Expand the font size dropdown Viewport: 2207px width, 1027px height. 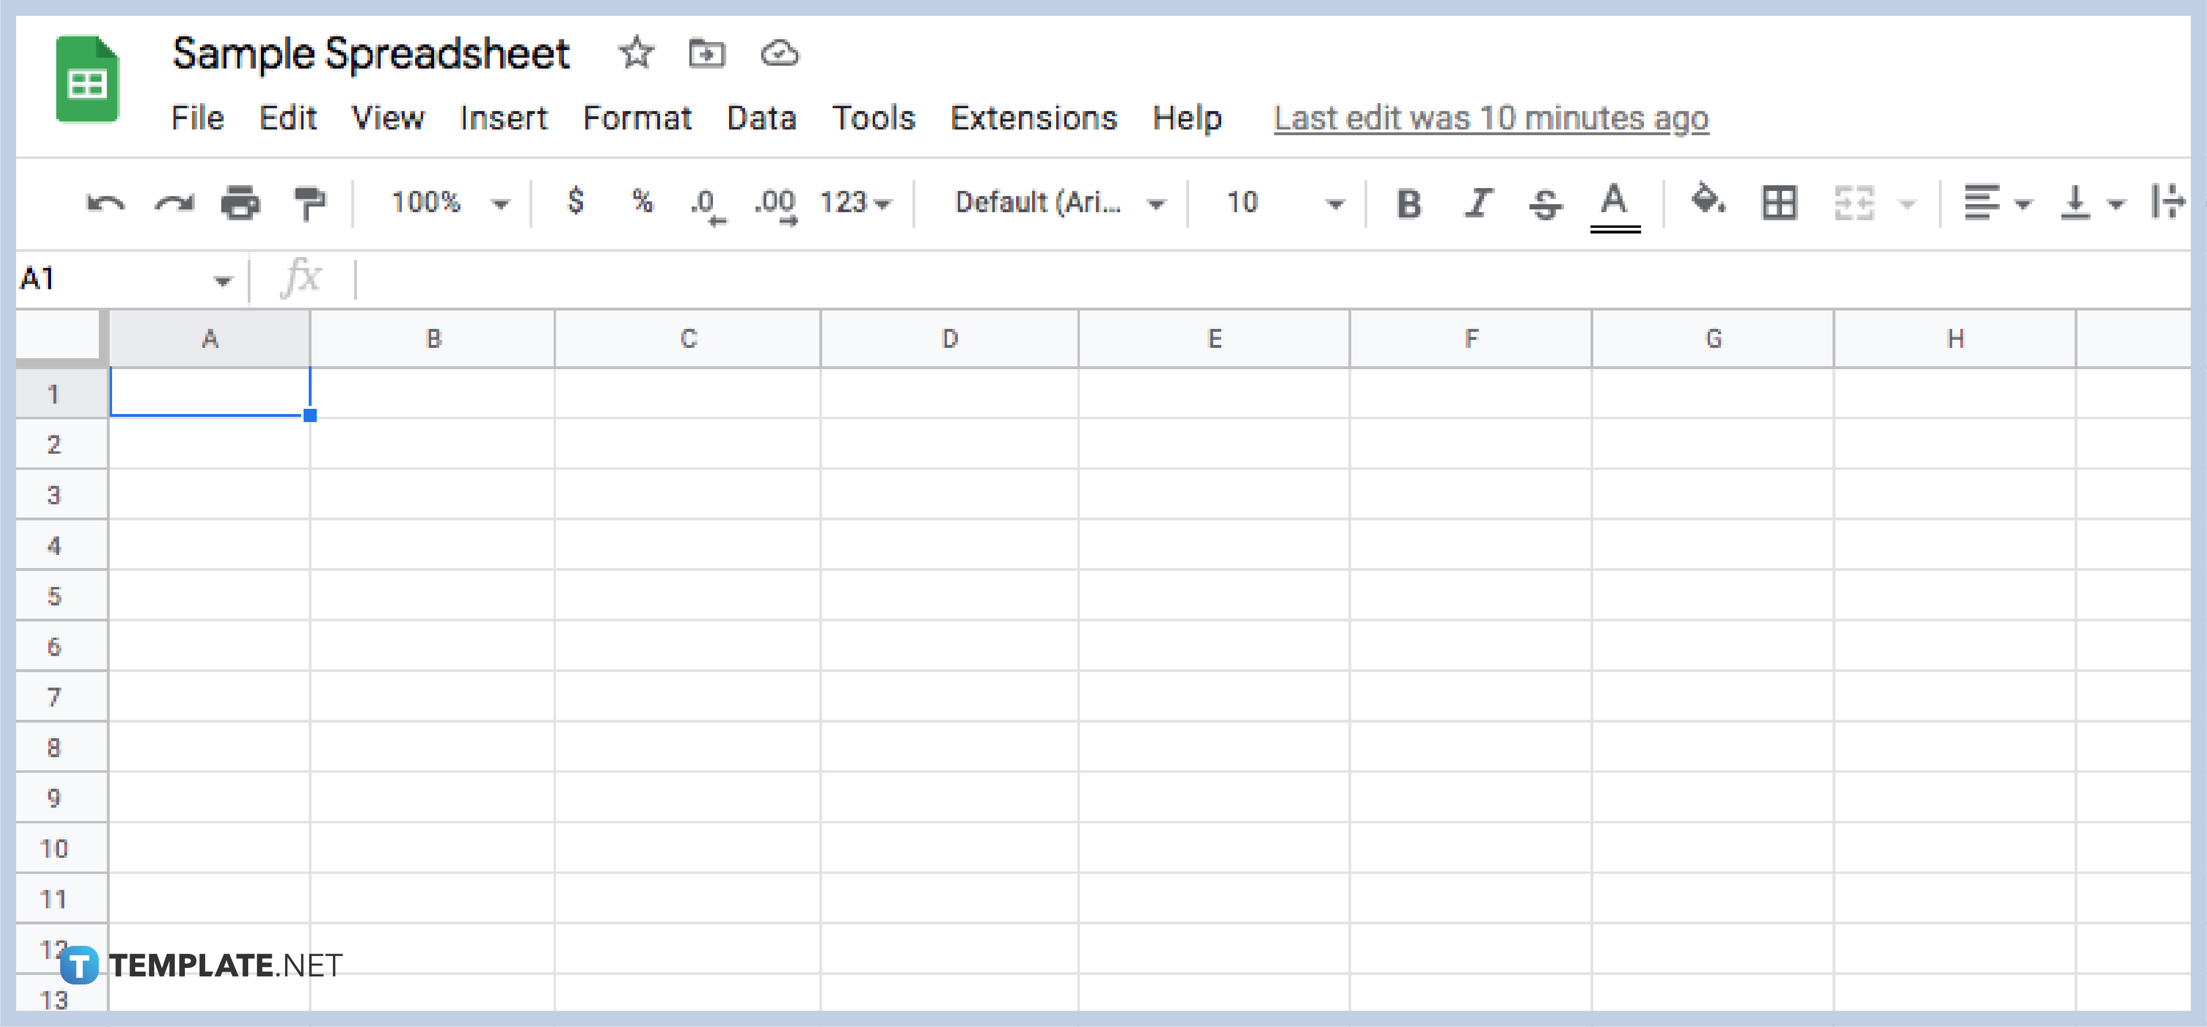click(x=1336, y=203)
